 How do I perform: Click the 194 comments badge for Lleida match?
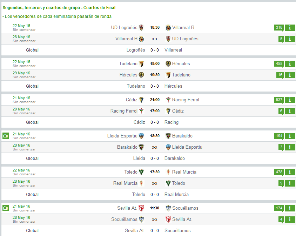pos(279,136)
